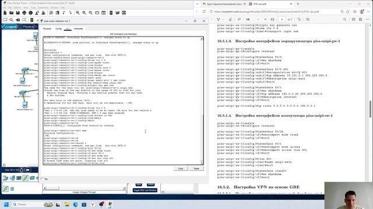Open the dropdown arrow next to Physical
This screenshot has width=373, height=209.
(36, 27)
